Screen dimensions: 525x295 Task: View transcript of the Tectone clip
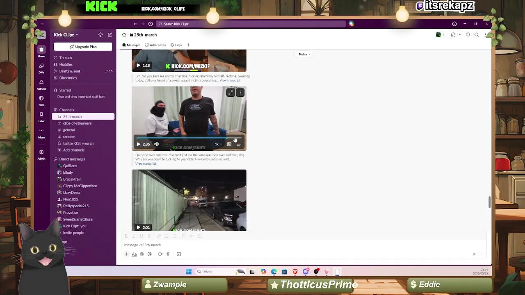230,80
